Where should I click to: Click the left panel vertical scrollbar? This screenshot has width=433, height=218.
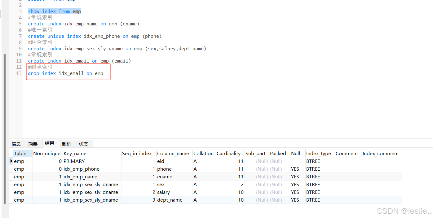pos(4,129)
